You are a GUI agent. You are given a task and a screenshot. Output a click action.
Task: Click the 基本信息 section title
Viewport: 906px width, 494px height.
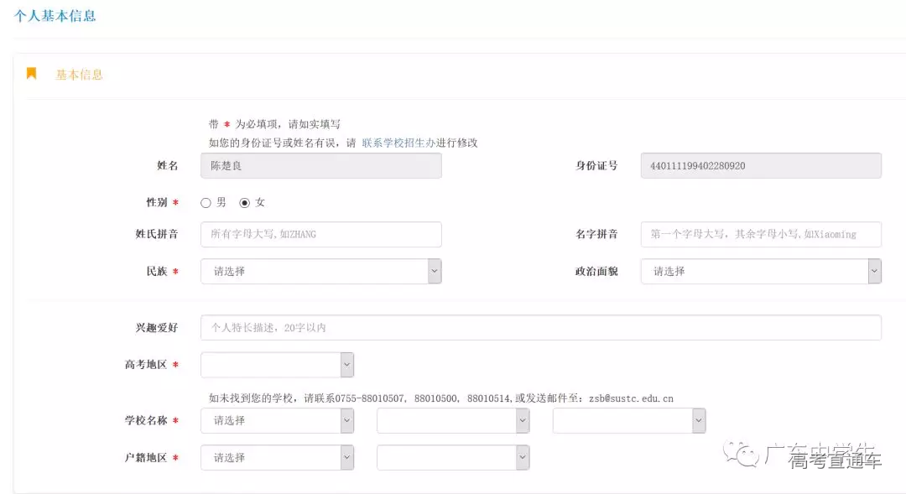click(x=80, y=75)
